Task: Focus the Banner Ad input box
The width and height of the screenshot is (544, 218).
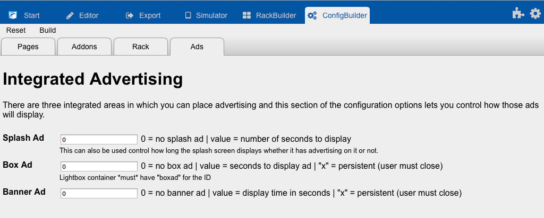Action: click(x=99, y=193)
